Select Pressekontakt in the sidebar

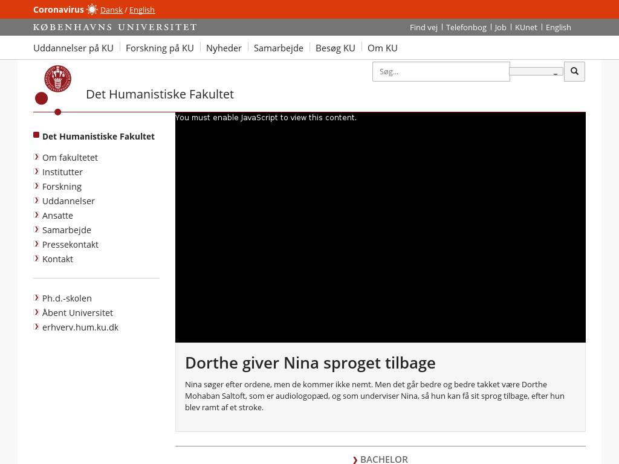point(70,244)
